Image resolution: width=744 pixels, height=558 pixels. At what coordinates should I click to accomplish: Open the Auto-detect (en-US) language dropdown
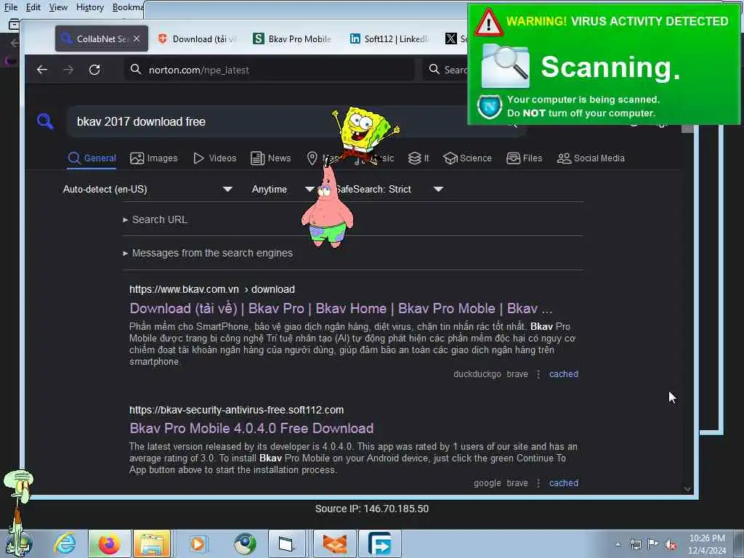(147, 189)
